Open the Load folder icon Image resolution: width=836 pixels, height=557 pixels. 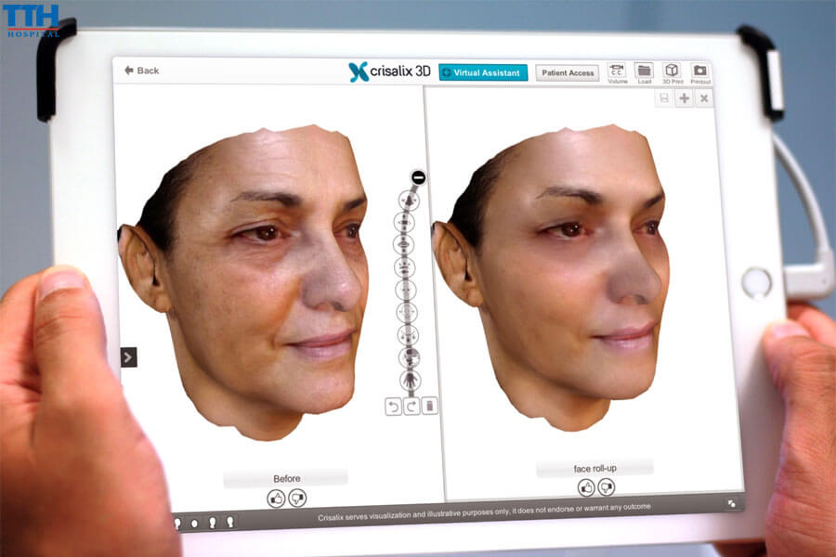tap(645, 73)
